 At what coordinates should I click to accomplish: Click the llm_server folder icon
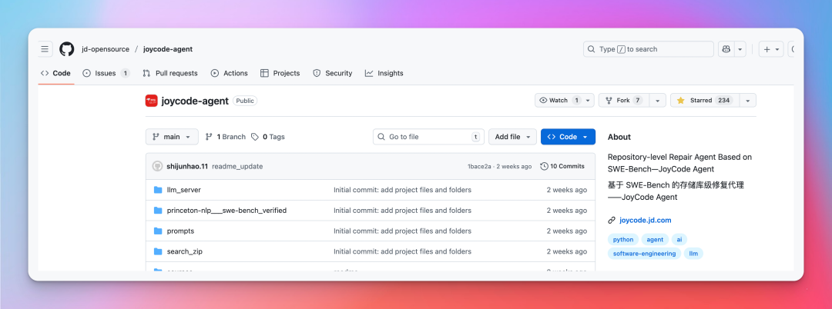[x=158, y=189]
